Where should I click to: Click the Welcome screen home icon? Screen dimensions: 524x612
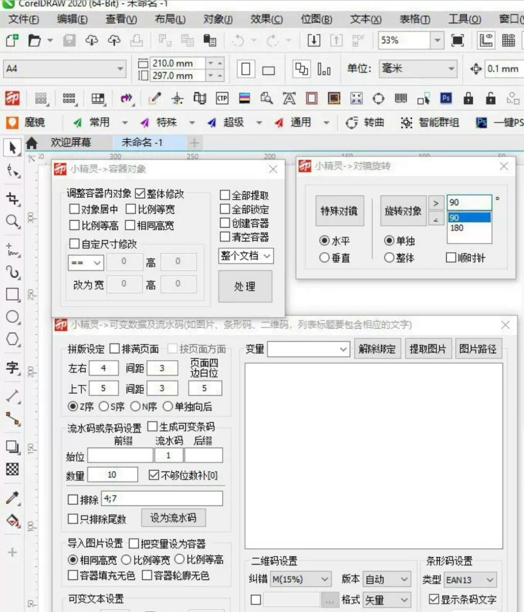pos(32,143)
